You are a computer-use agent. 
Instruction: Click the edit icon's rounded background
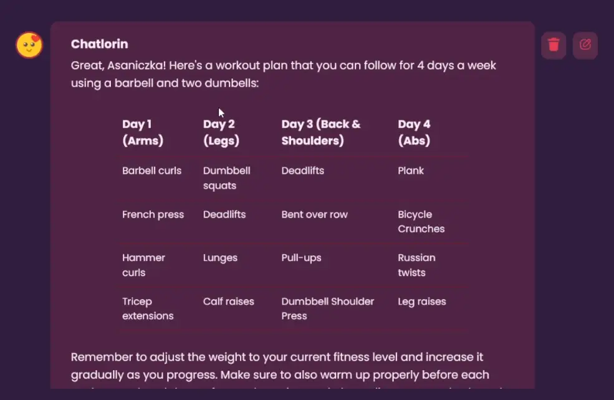(585, 45)
